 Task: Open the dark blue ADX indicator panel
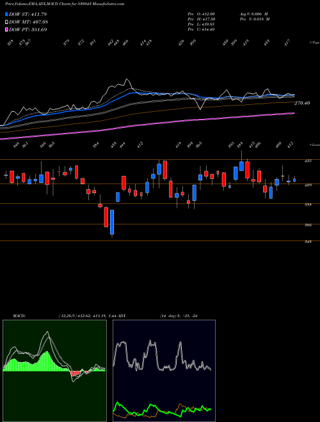pyautogui.click(x=164, y=371)
